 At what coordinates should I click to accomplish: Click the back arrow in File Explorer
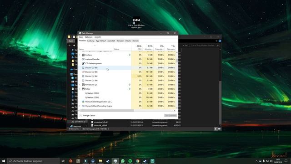(70, 46)
